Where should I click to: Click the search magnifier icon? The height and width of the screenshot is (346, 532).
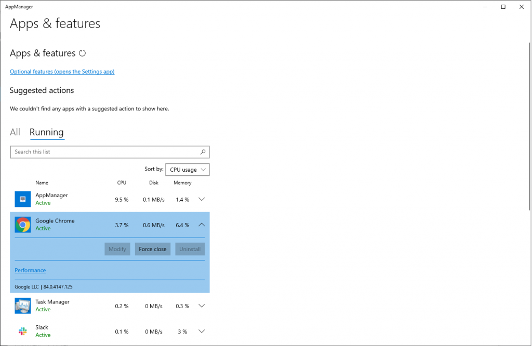click(x=203, y=152)
